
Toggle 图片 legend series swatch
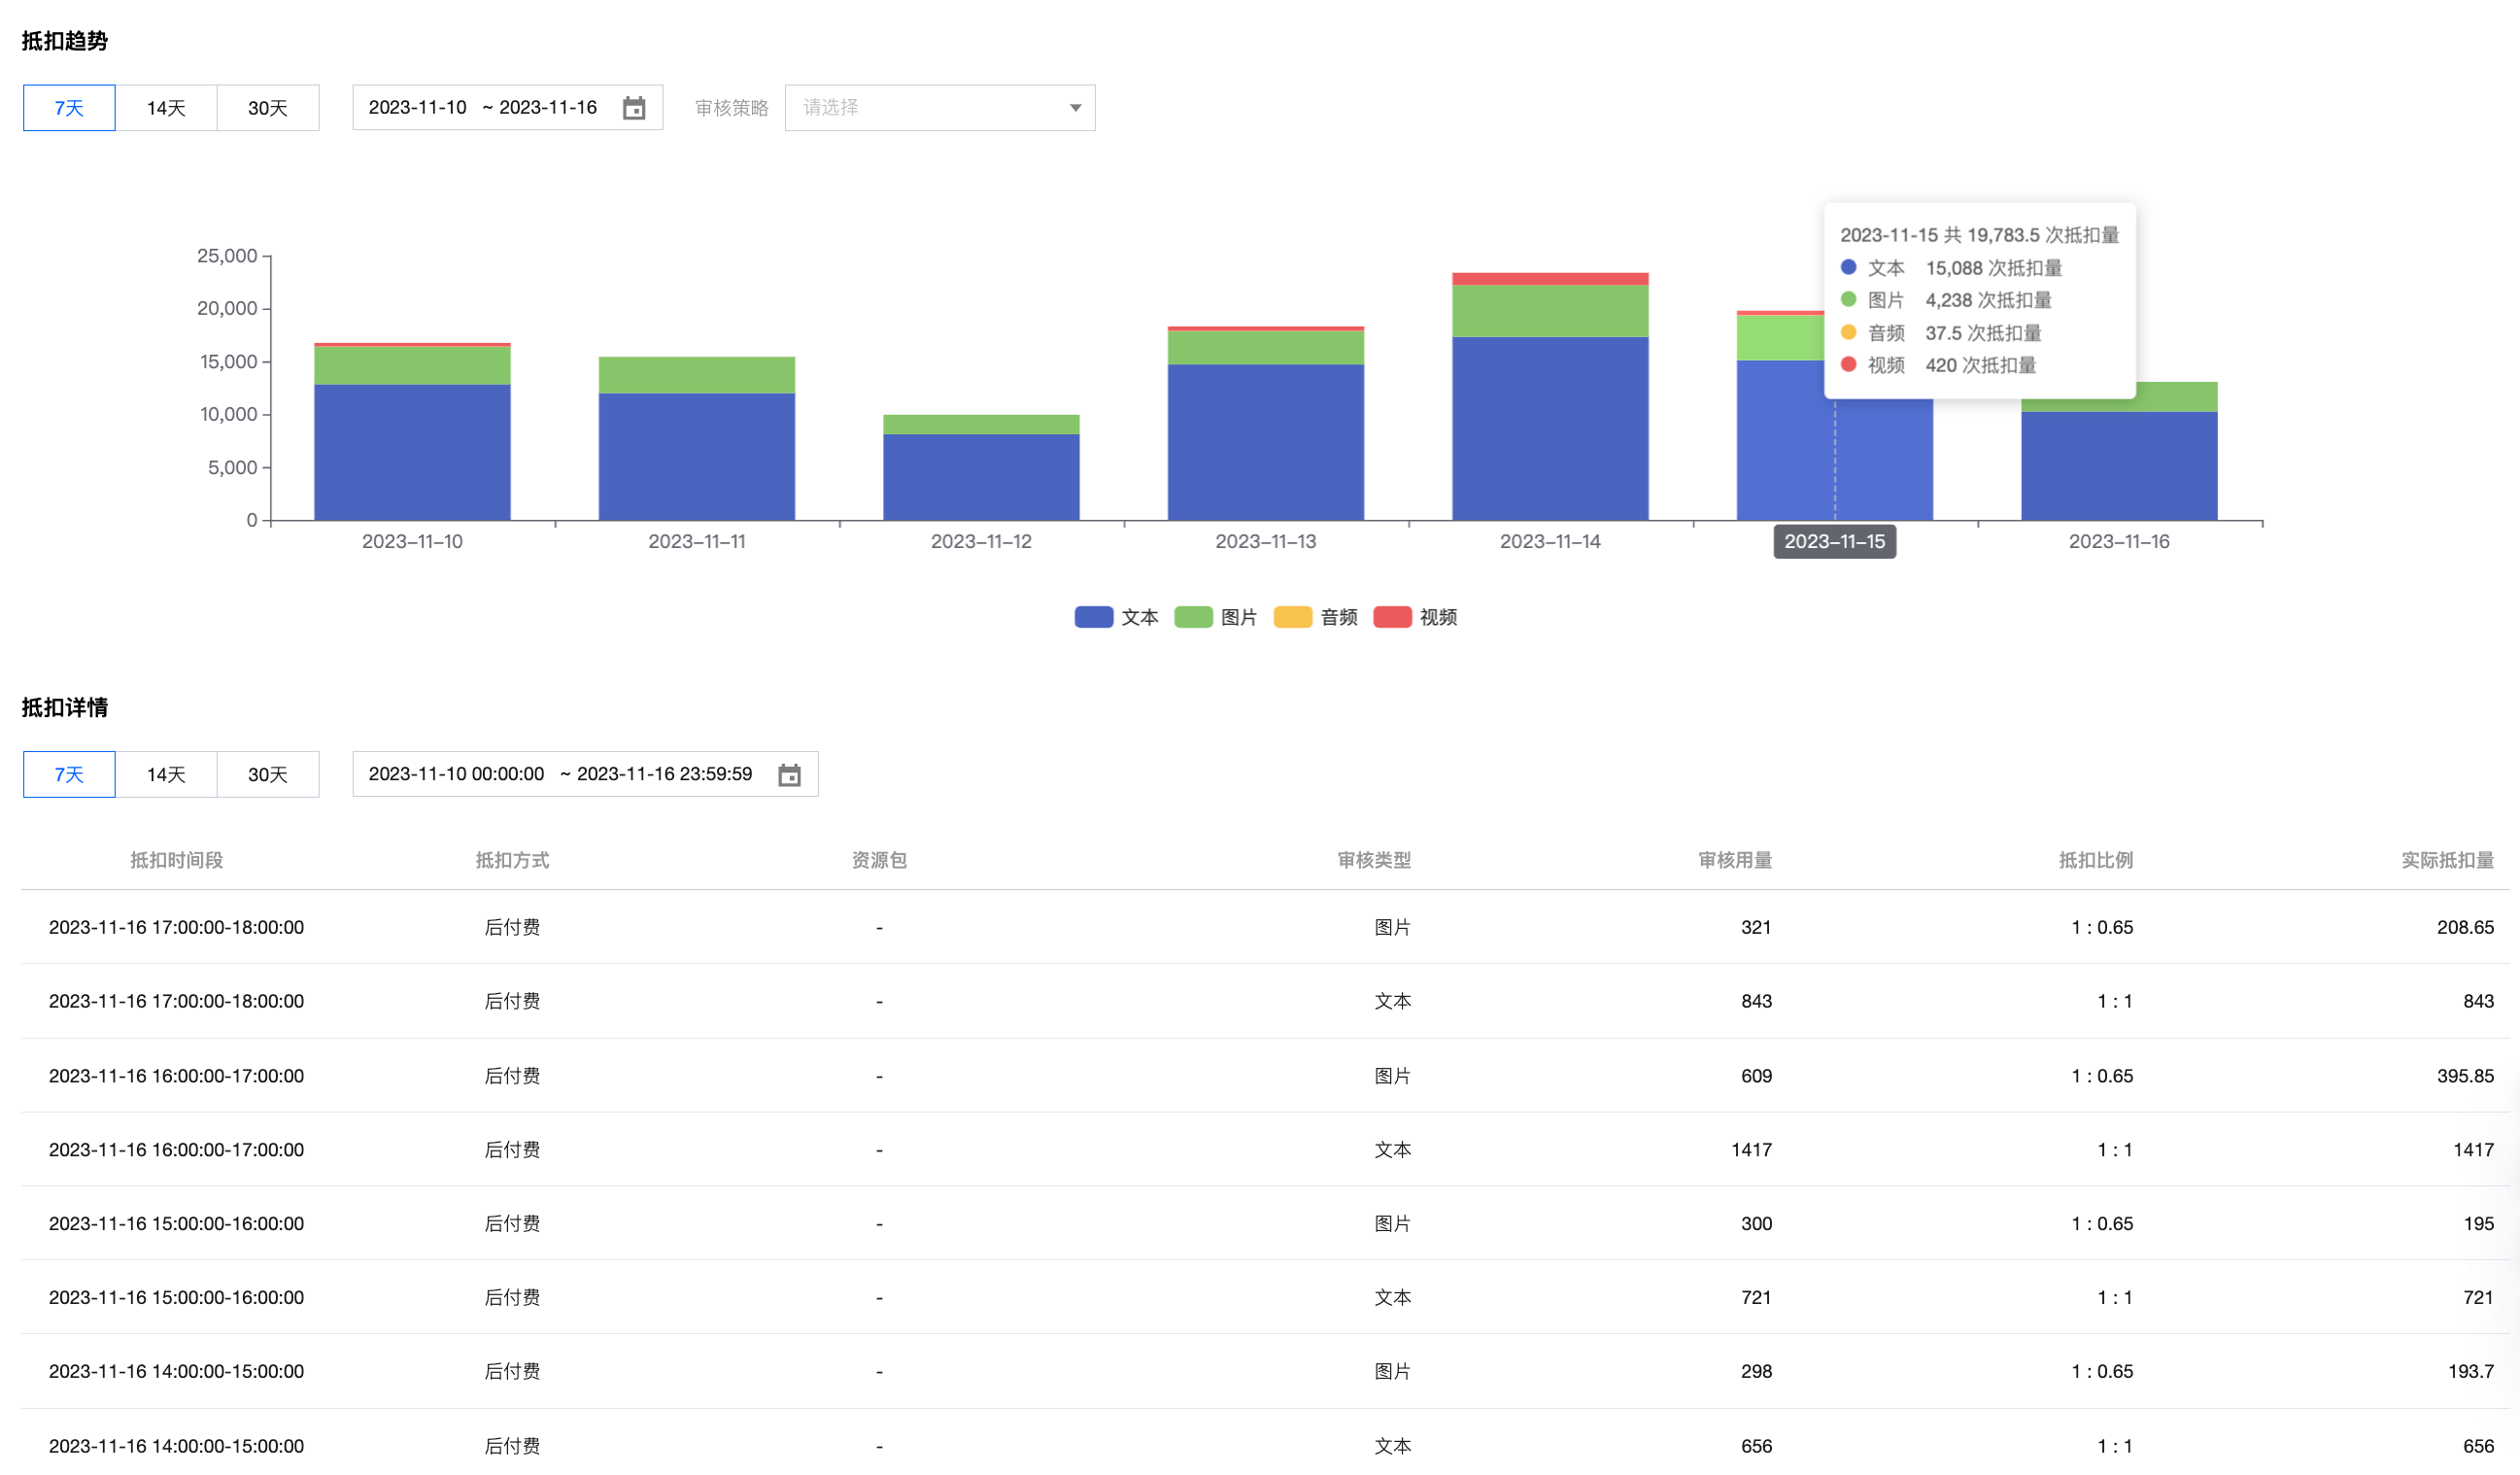click(1193, 618)
